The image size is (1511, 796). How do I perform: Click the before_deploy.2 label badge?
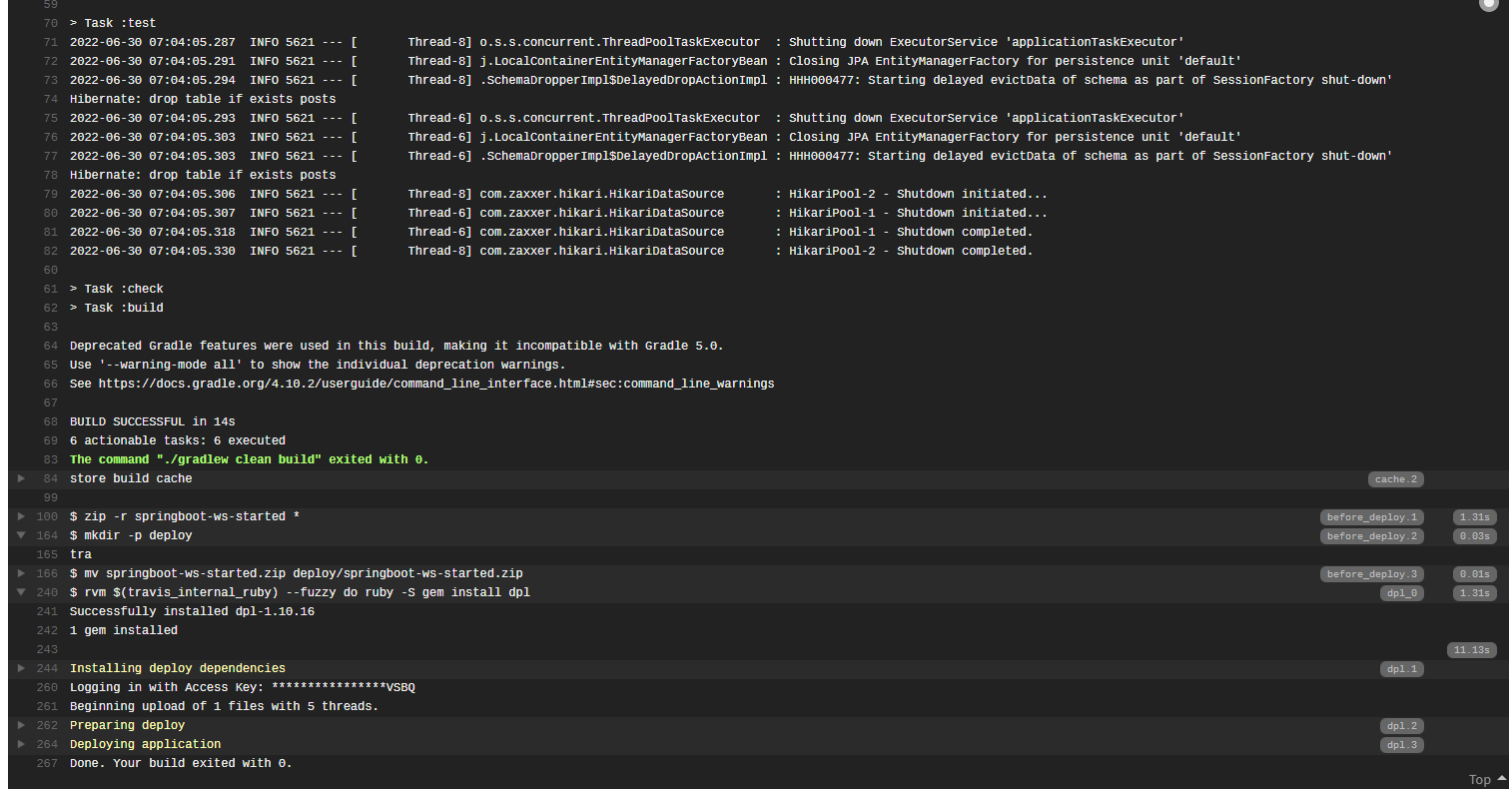click(1371, 536)
